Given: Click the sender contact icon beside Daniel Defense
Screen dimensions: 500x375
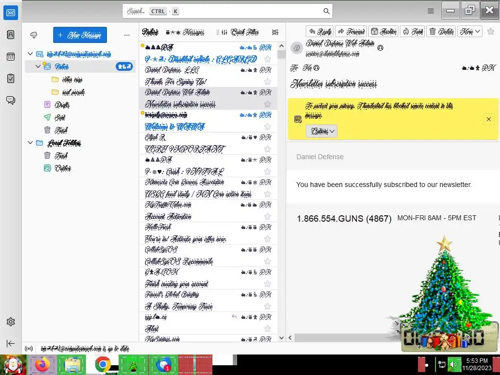Looking at the screenshot, I should (x=380, y=48).
